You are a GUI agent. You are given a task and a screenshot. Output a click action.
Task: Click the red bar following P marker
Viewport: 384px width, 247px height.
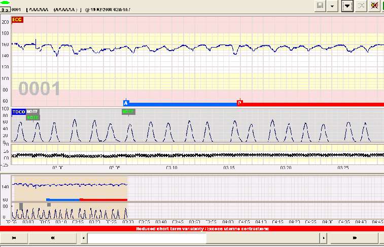coord(313,105)
